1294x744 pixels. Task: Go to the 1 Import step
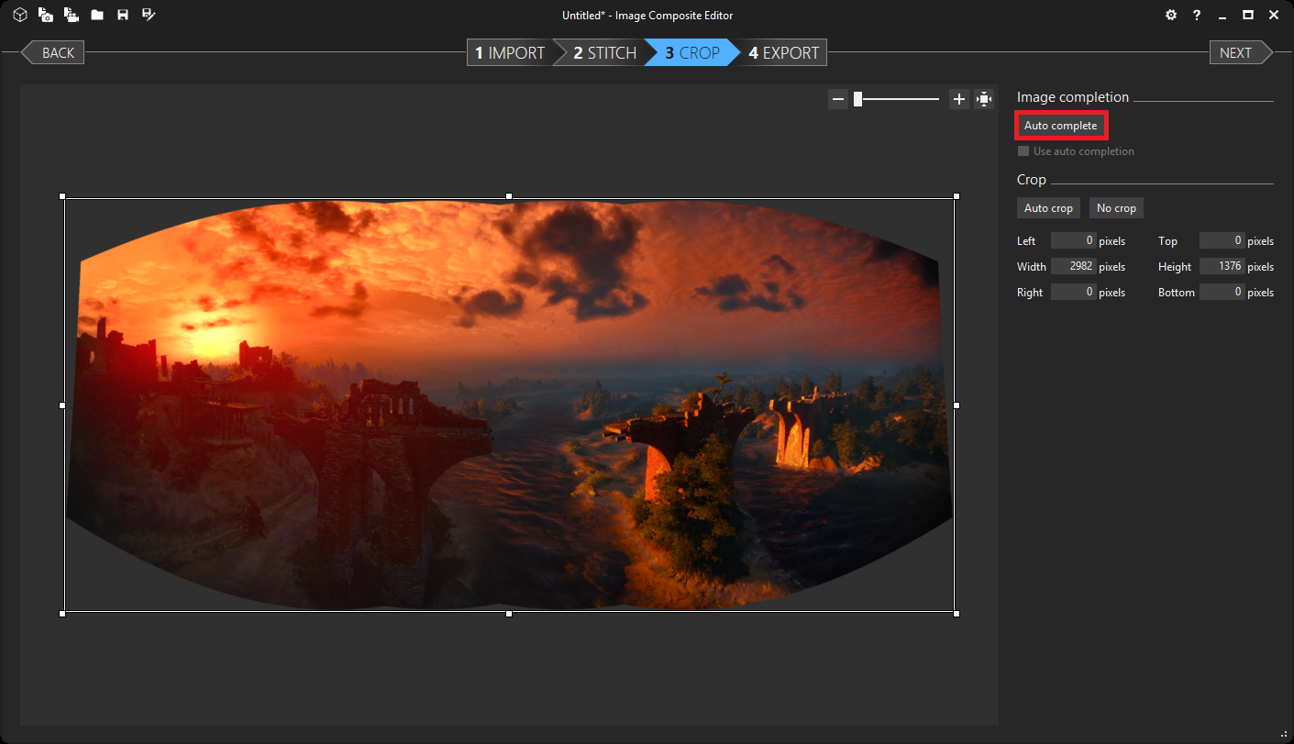click(x=510, y=52)
